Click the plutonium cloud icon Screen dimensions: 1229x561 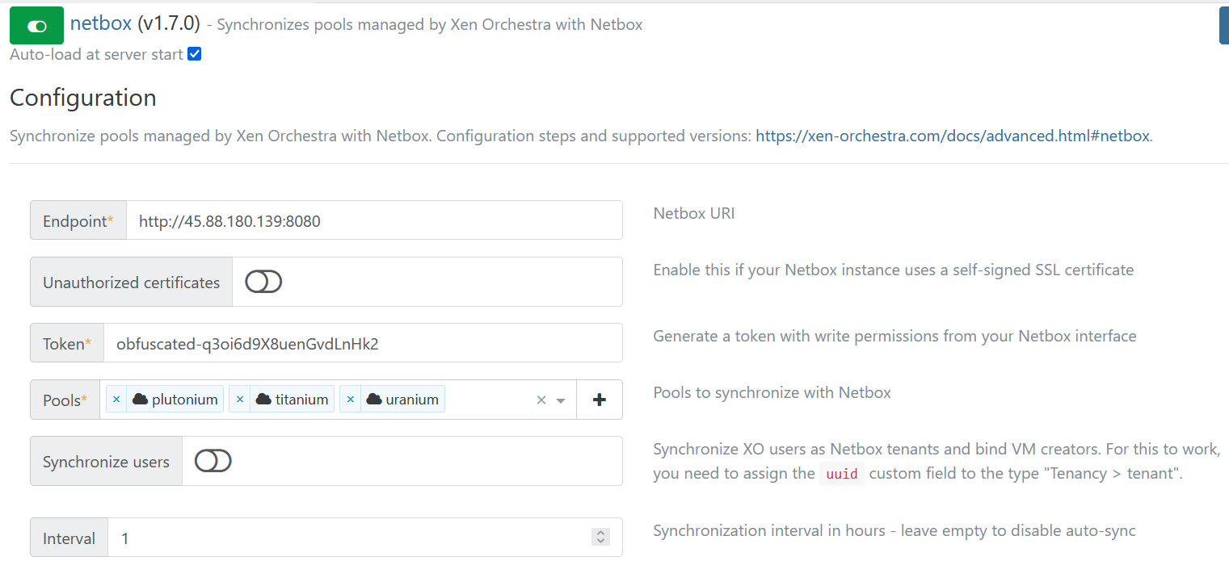pyautogui.click(x=141, y=400)
